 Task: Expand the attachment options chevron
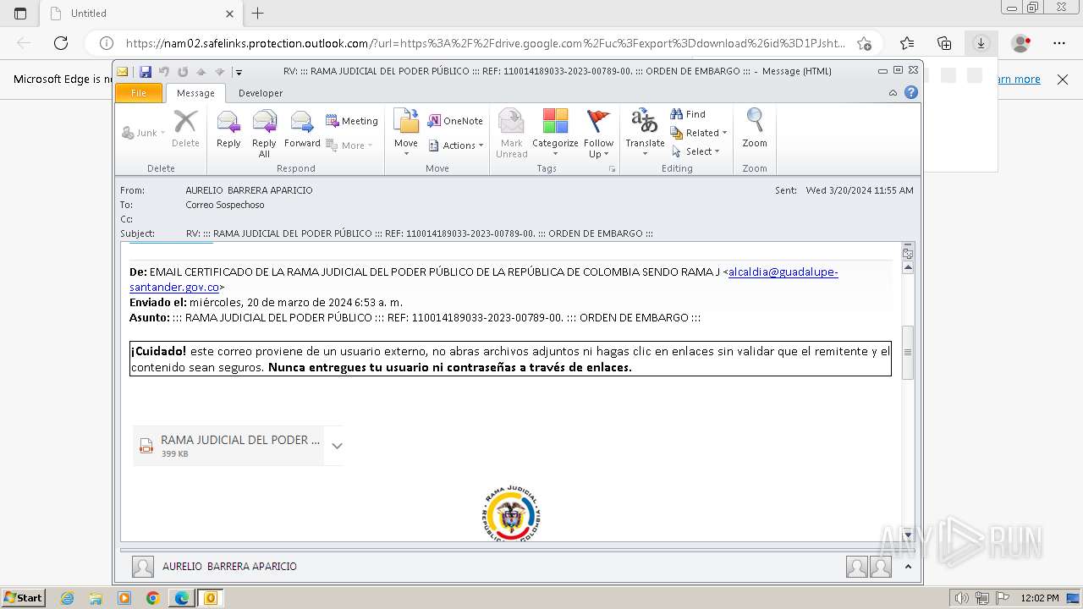tap(337, 446)
